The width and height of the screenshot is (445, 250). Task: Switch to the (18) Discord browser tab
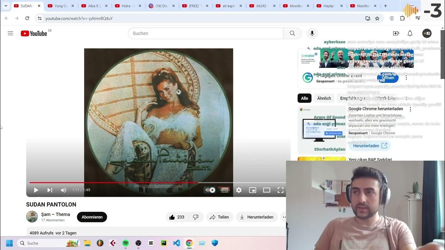click(162, 6)
